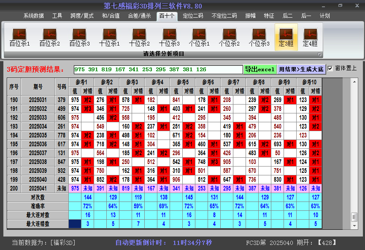Click the 最大连错数 summary row label
The width and height of the screenshot is (365, 250).
[38, 224]
